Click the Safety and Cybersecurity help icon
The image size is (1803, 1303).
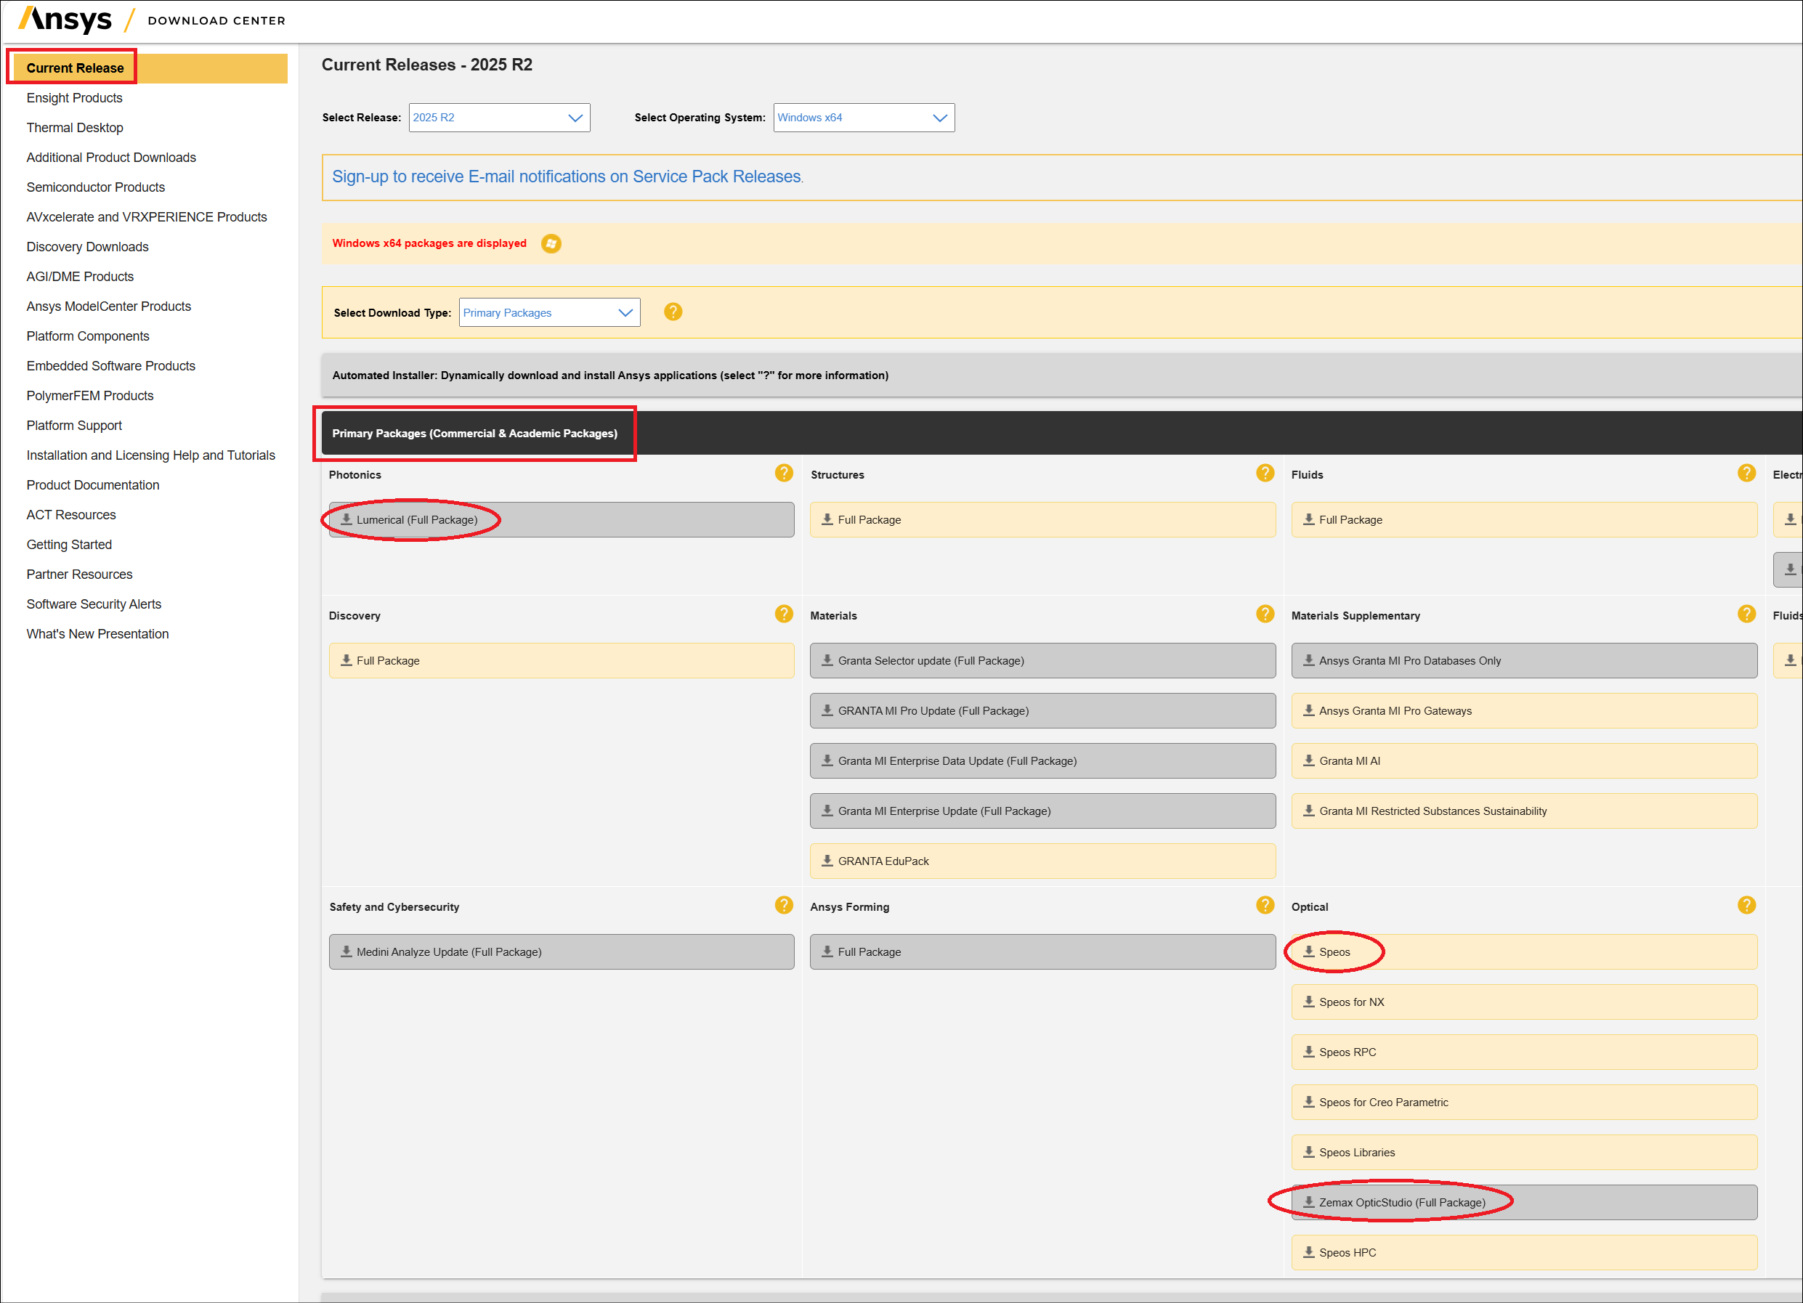pos(783,906)
